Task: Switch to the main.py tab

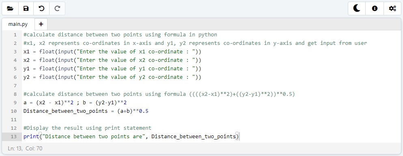Action: tap(18, 24)
